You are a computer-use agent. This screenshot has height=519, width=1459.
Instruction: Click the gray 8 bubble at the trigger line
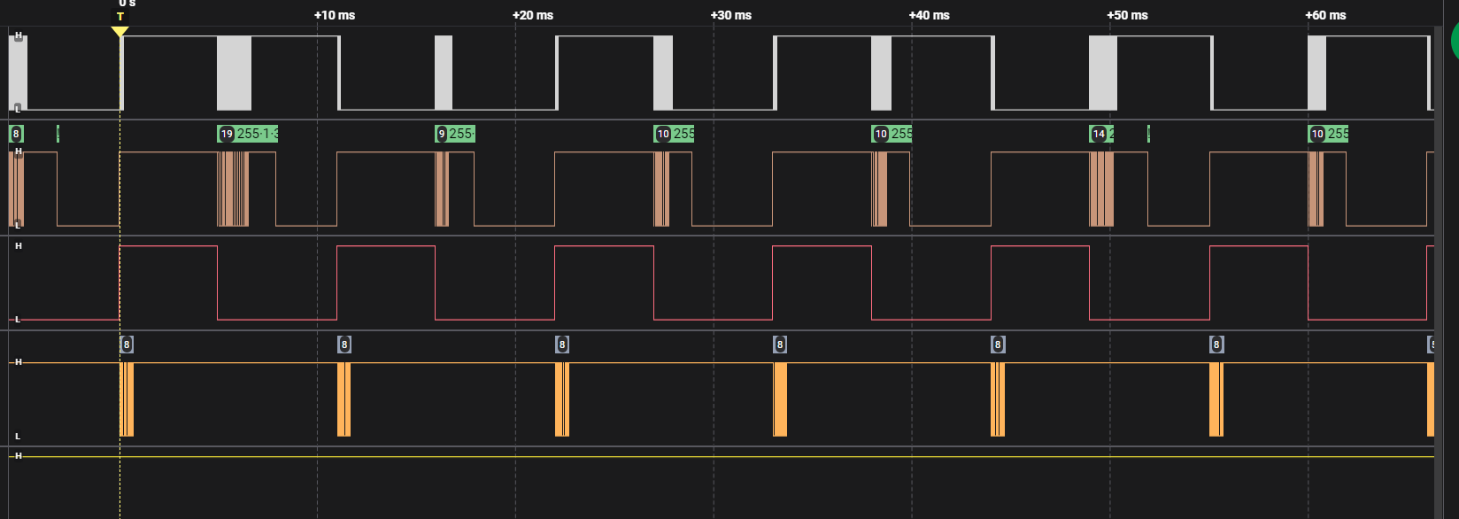(x=127, y=345)
